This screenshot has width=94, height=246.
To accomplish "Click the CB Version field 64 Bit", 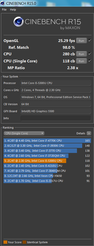I will click(x=56, y=104).
